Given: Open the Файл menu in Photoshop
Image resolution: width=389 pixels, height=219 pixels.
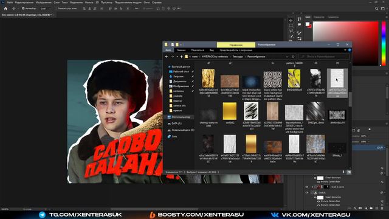Looking at the screenshot, I should [x=10, y=2].
